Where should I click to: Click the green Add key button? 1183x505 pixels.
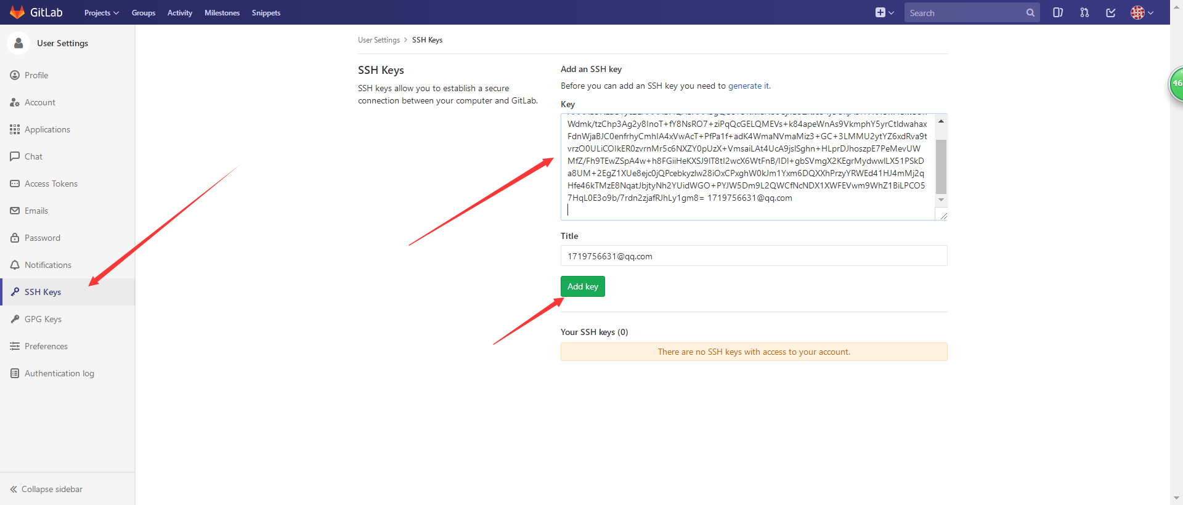(x=582, y=286)
